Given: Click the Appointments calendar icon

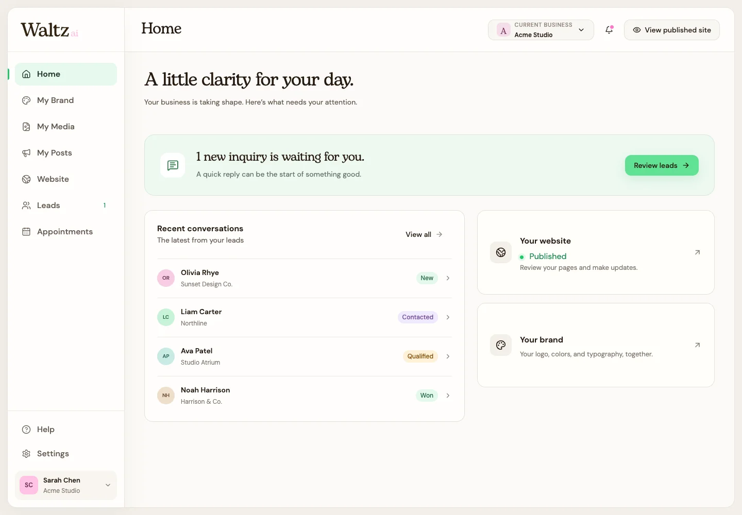Looking at the screenshot, I should pyautogui.click(x=26, y=232).
